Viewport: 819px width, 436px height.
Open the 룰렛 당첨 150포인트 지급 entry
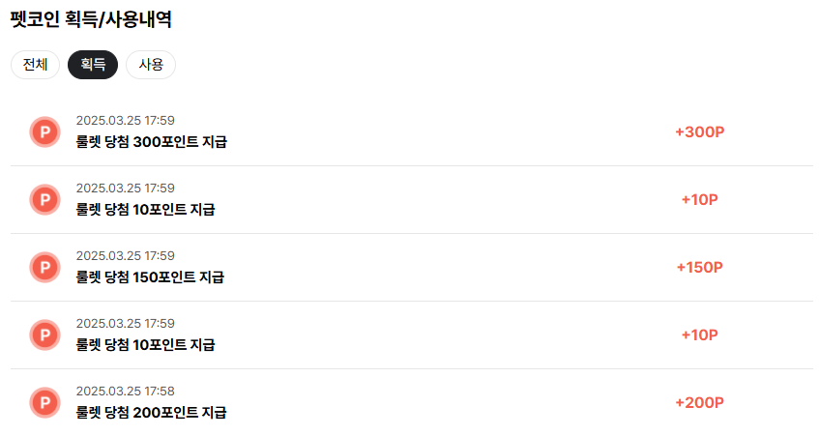coord(150,277)
